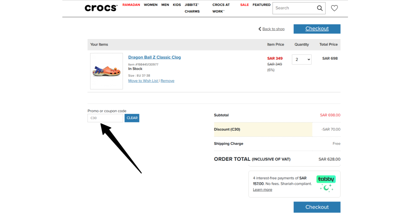Open the Featured menu
This screenshot has height=216, width=410.
click(x=262, y=5)
